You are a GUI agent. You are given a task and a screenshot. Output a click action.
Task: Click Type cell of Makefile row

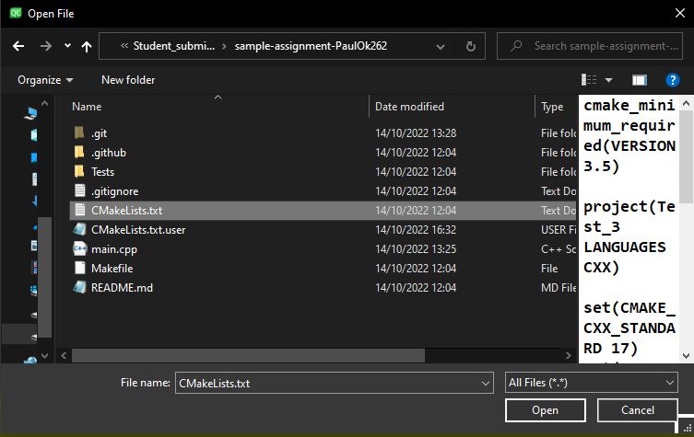[549, 269]
